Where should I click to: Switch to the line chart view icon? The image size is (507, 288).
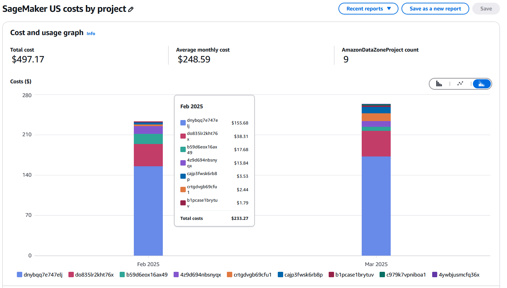pyautogui.click(x=460, y=83)
